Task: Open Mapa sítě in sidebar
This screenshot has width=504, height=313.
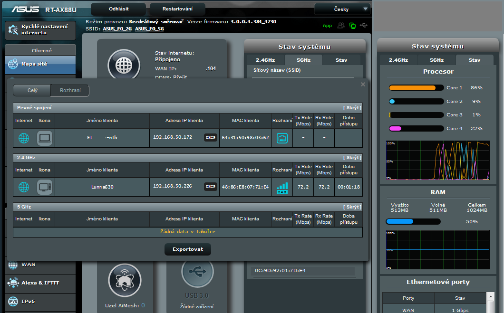Action: [40, 64]
